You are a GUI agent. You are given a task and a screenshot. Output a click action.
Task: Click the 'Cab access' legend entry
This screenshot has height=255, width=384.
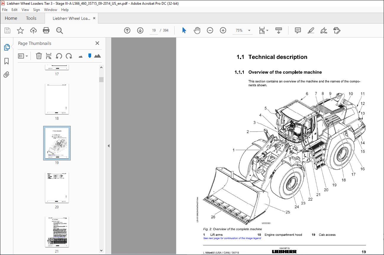coord(327,235)
